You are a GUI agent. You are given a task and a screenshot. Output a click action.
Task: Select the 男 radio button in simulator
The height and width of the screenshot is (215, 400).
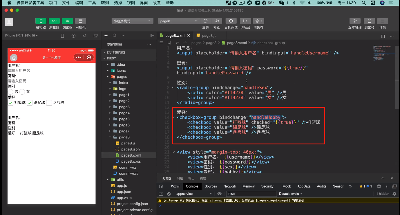[11, 92]
